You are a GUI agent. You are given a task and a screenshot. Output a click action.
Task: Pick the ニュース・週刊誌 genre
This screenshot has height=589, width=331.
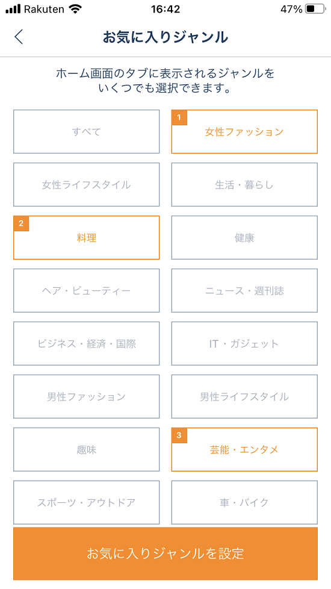coord(244,290)
